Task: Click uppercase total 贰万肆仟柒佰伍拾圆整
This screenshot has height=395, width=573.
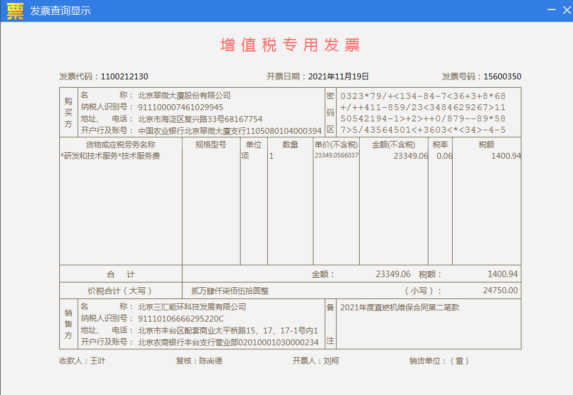Action: [230, 291]
